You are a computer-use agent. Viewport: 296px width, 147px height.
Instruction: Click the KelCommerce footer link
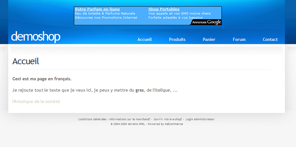(174, 124)
